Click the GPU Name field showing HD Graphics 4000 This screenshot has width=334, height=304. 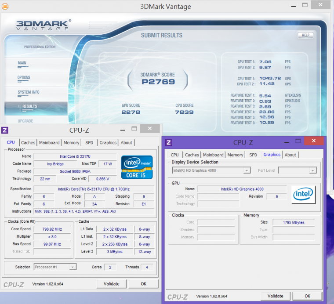[242, 189]
